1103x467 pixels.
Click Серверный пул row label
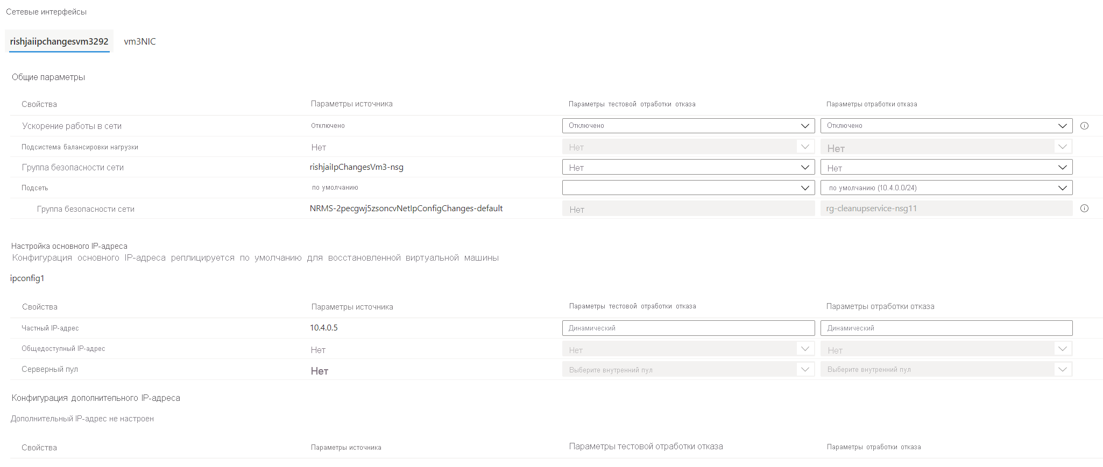coord(50,370)
